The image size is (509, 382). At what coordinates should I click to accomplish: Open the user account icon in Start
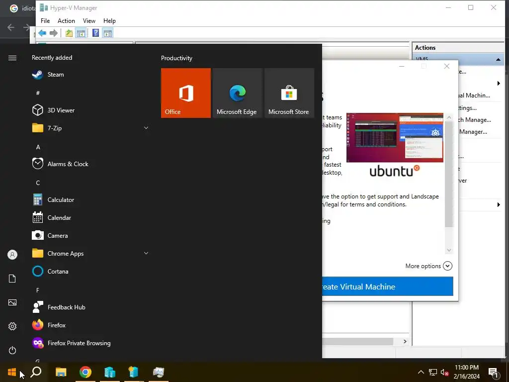pyautogui.click(x=12, y=255)
